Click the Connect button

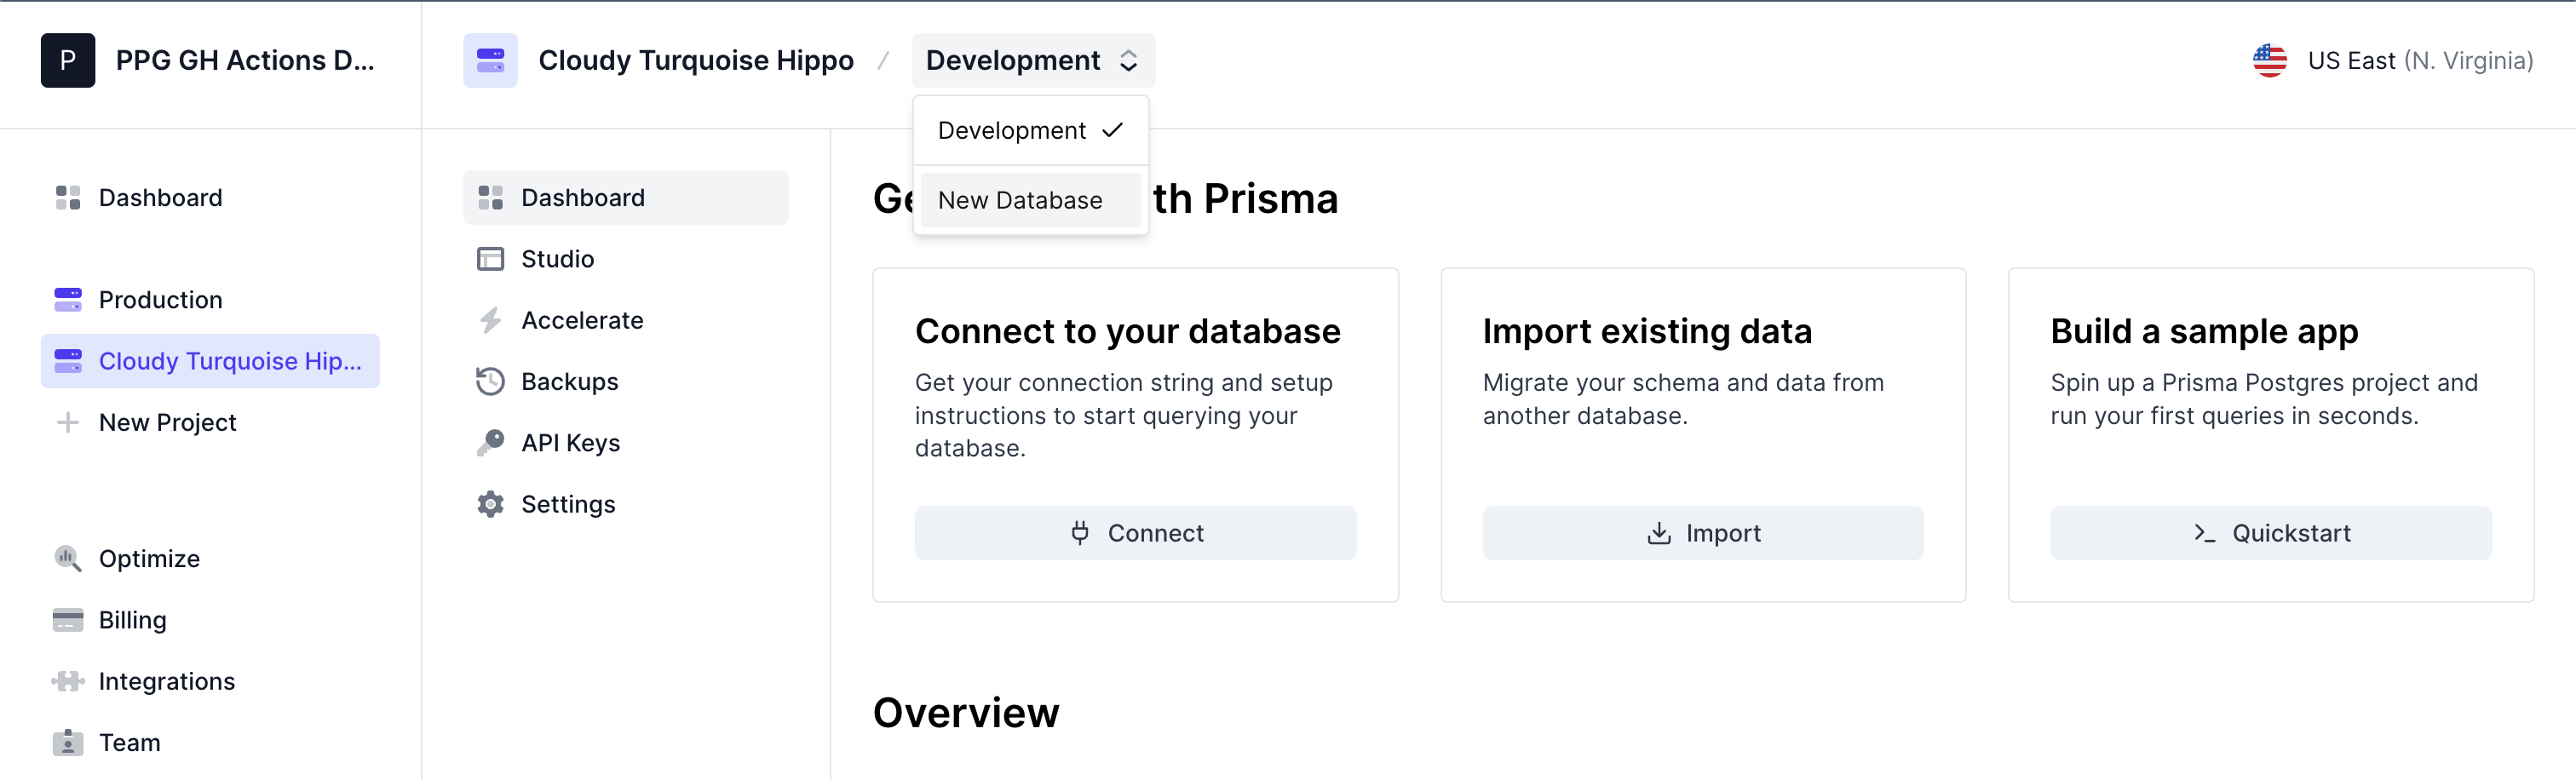pyautogui.click(x=1135, y=533)
